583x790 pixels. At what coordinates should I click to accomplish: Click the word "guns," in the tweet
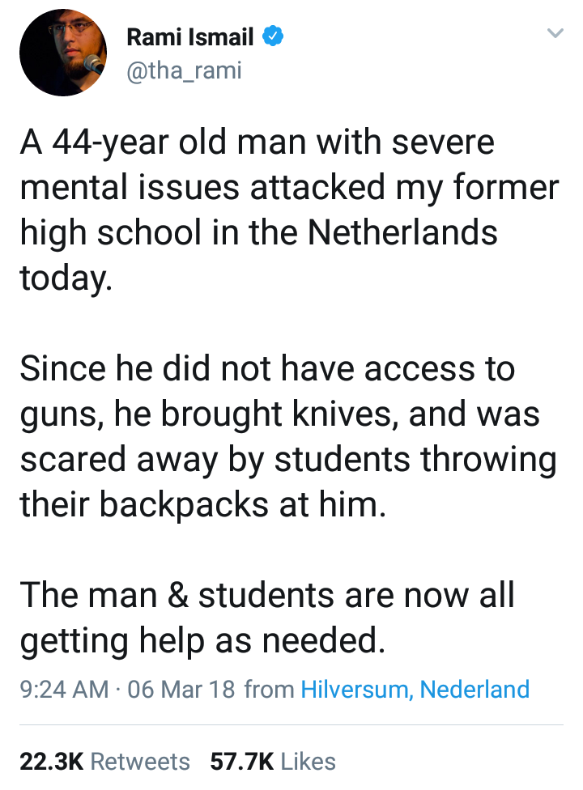pyautogui.click(x=62, y=414)
